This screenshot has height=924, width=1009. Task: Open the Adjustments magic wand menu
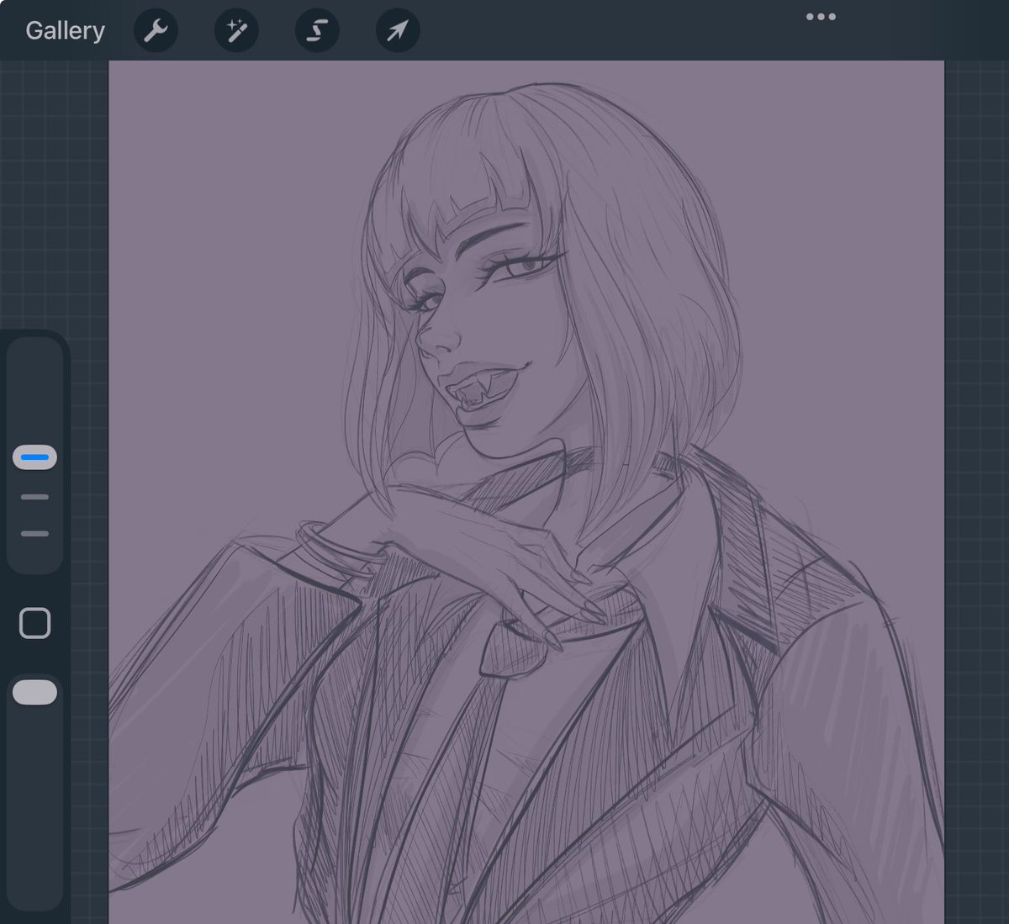click(x=236, y=30)
